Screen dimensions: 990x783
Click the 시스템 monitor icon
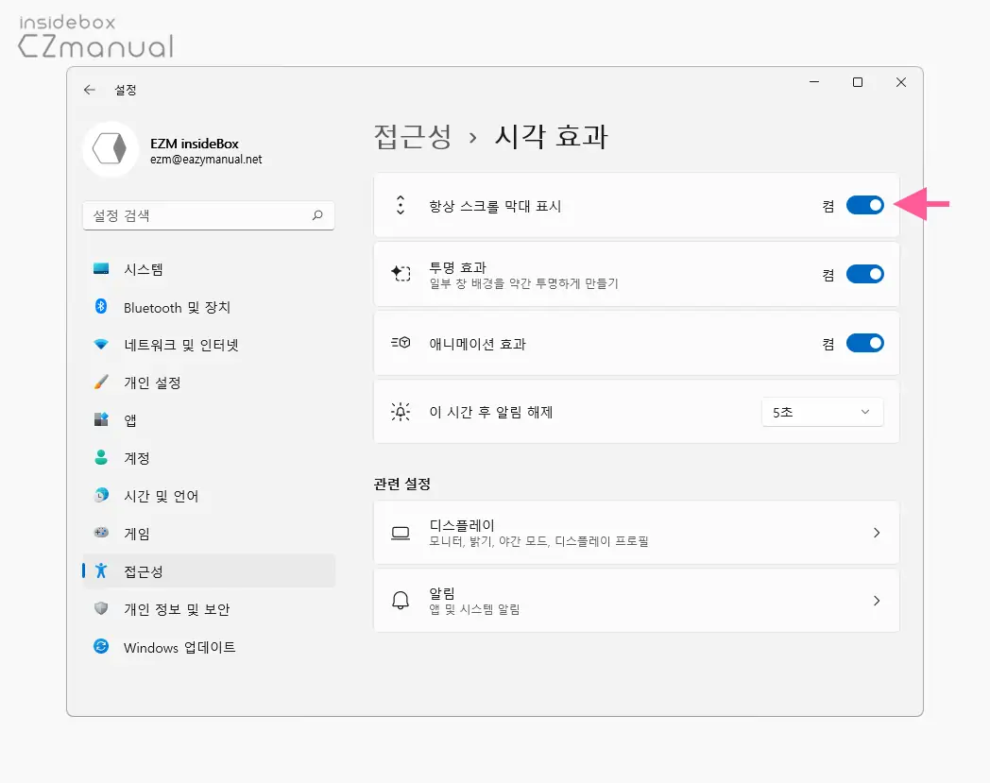coord(101,269)
